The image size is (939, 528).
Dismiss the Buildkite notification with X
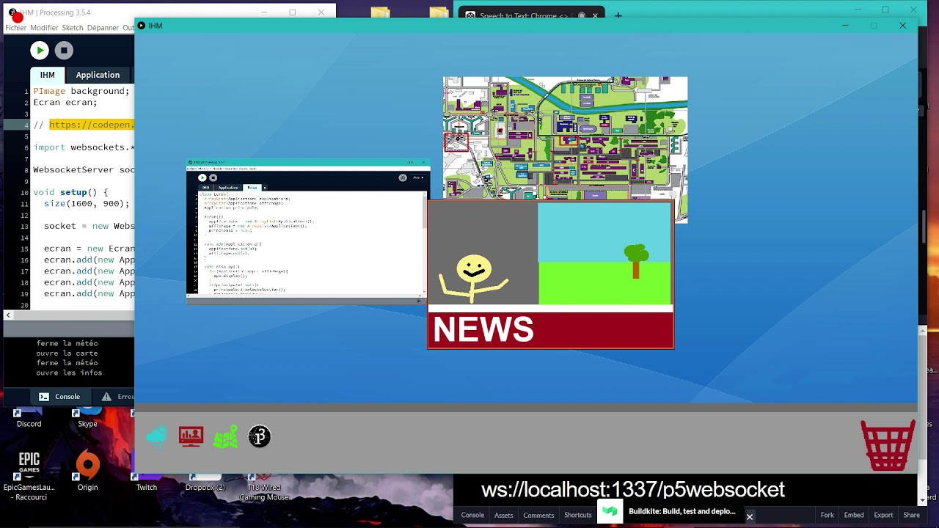tap(750, 517)
